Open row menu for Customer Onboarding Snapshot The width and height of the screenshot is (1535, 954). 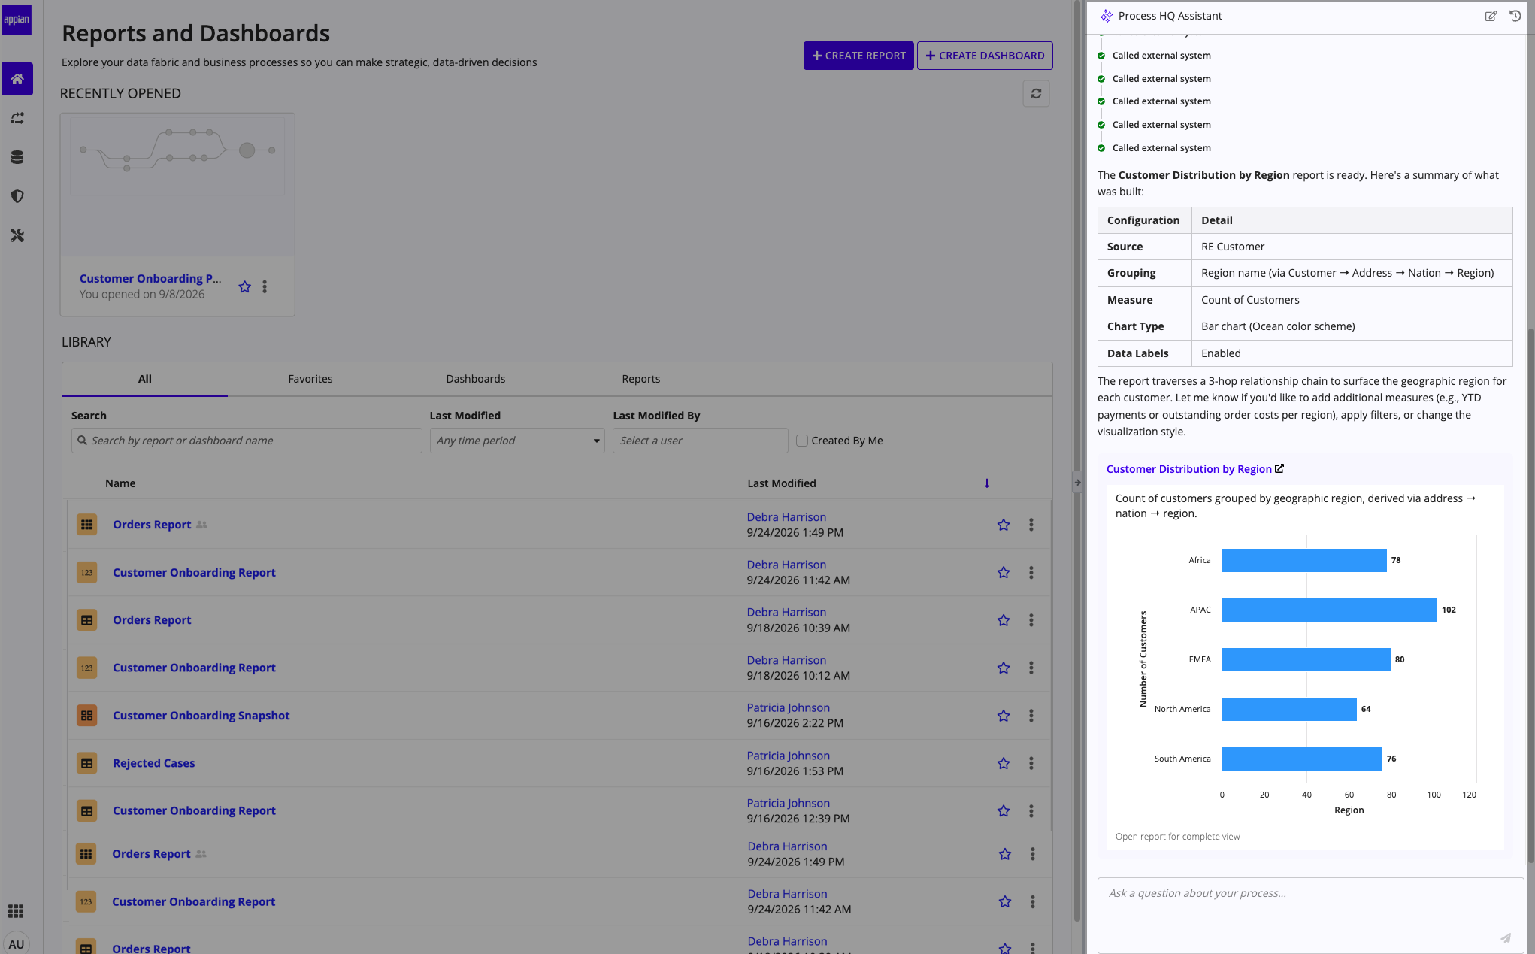point(1031,716)
